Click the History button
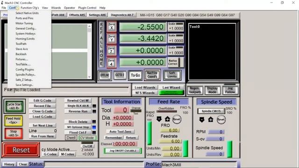Image resolution: width=299 pixels, height=168 pixels. (x=9, y=164)
